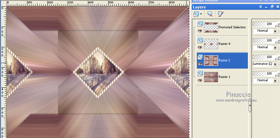The width and height of the screenshot is (280, 138).
Task: Click the Raster 2 layer type icon
Action: pyautogui.click(x=200, y=57)
